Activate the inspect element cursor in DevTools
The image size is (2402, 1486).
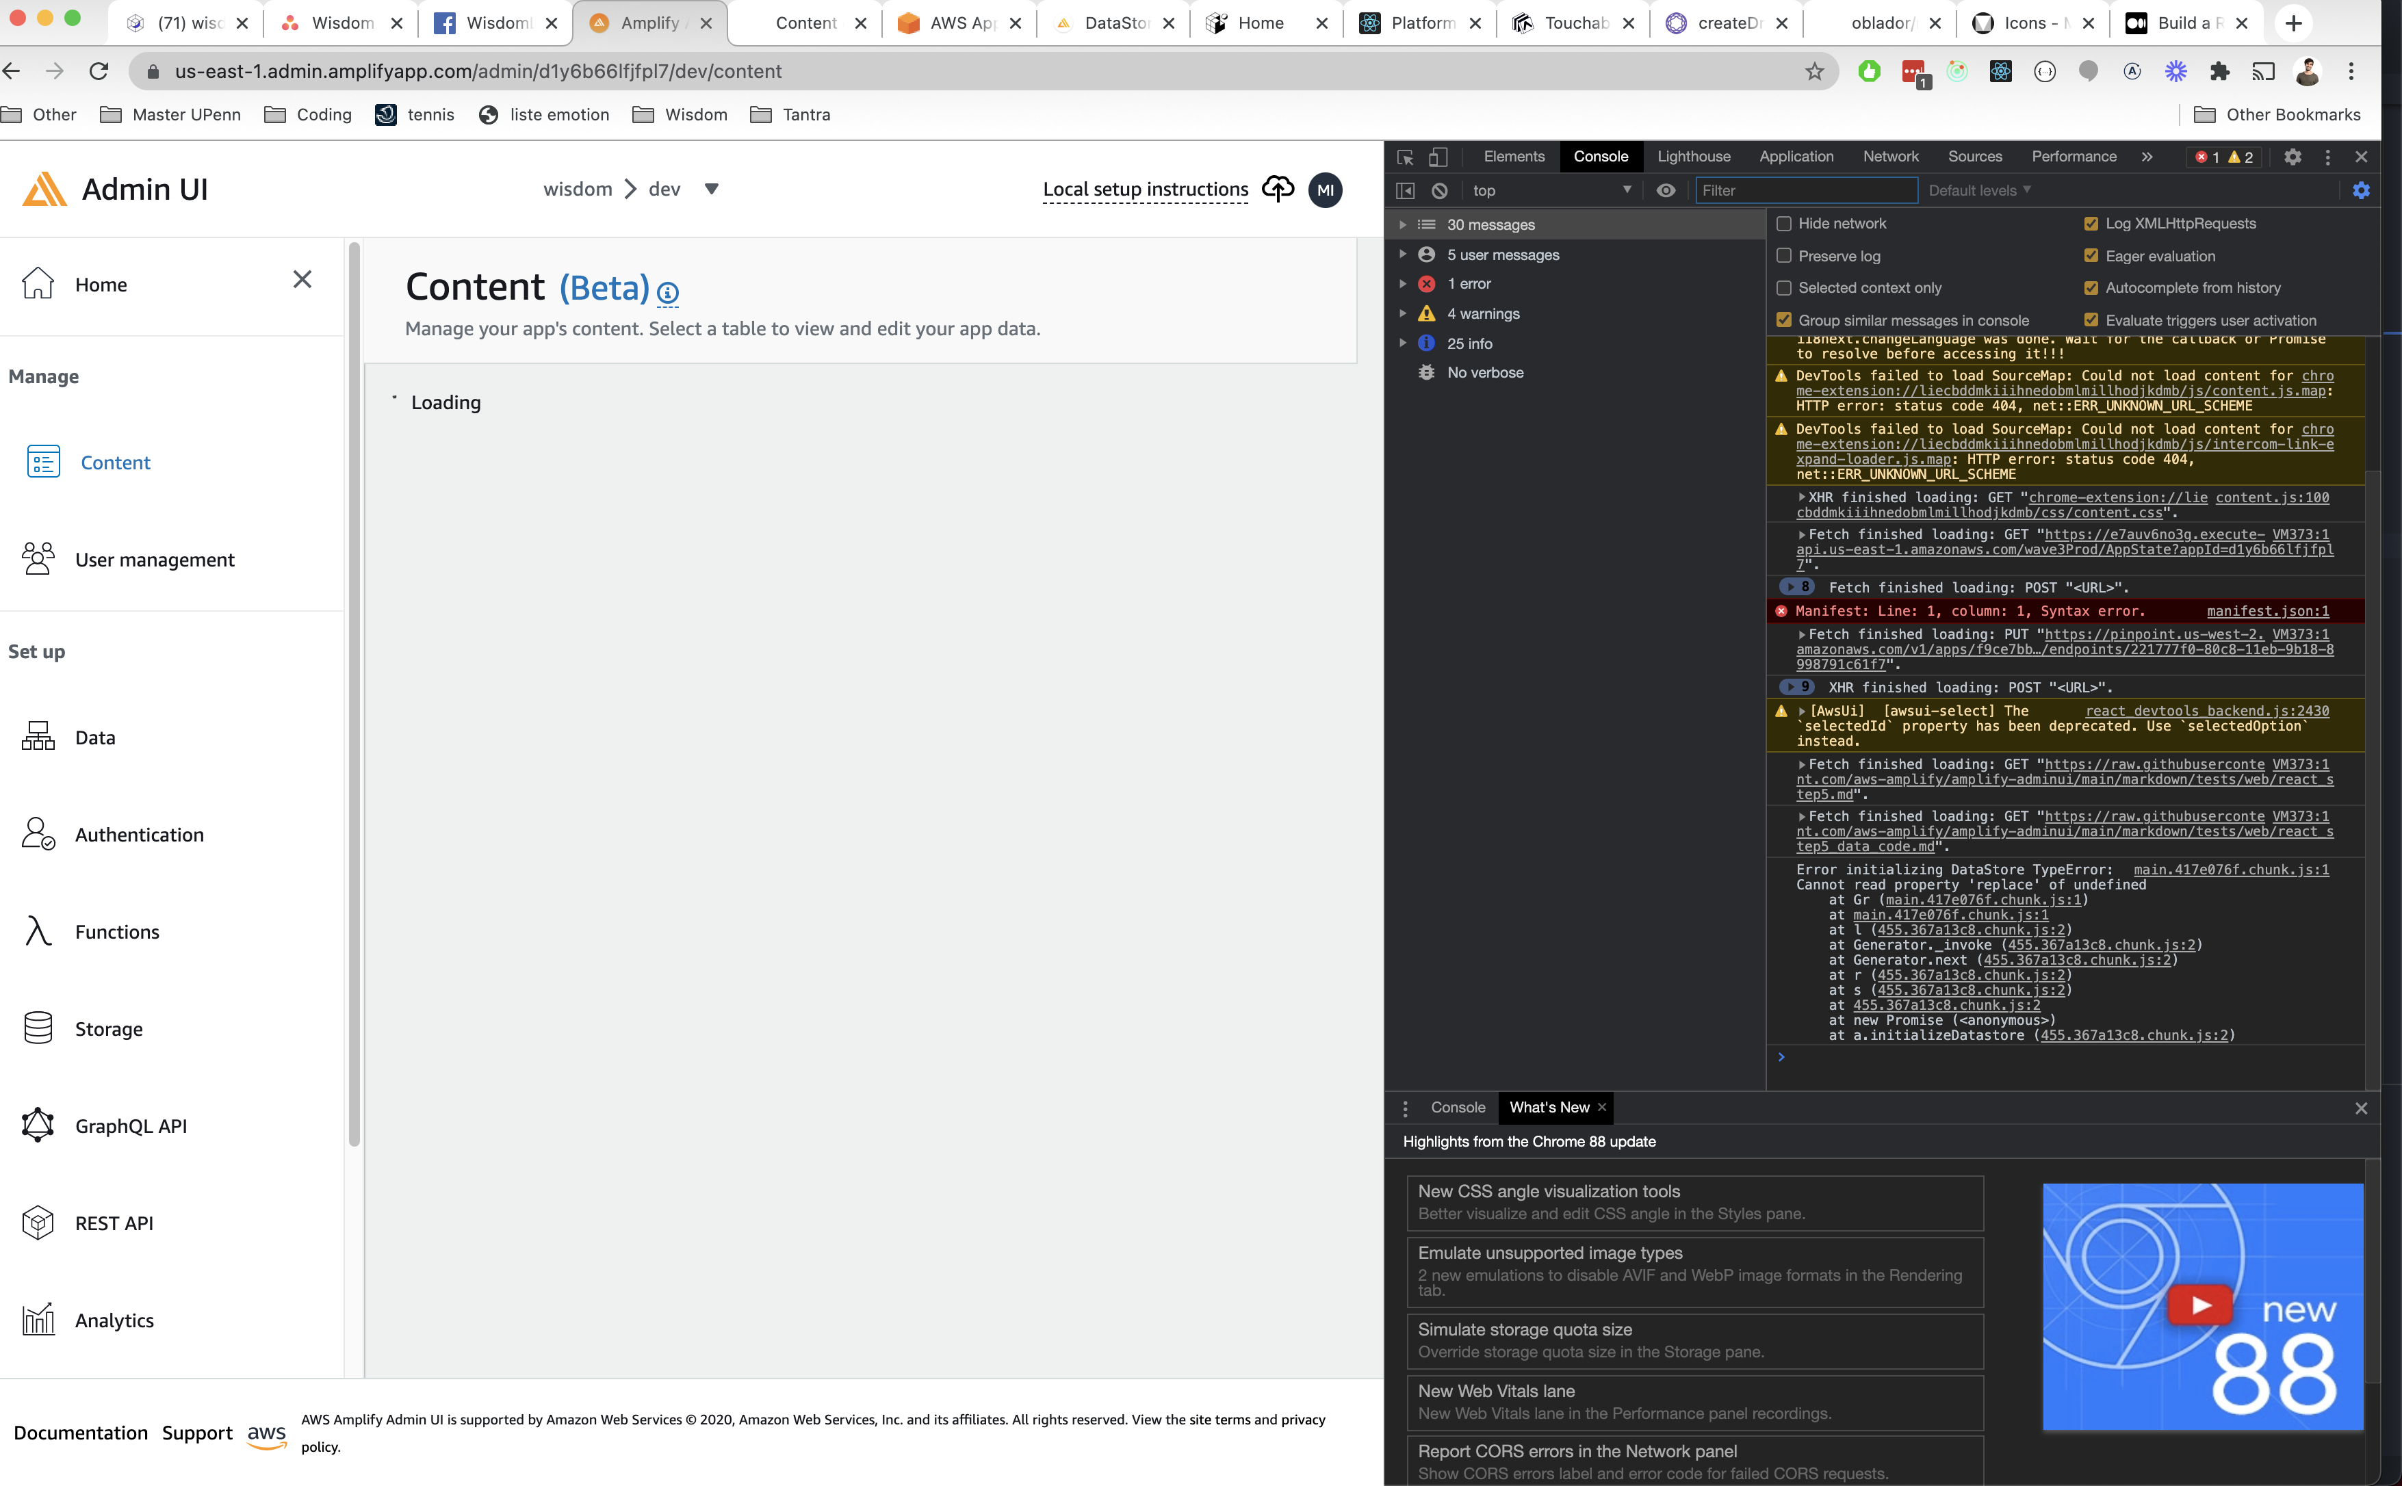click(x=1404, y=156)
